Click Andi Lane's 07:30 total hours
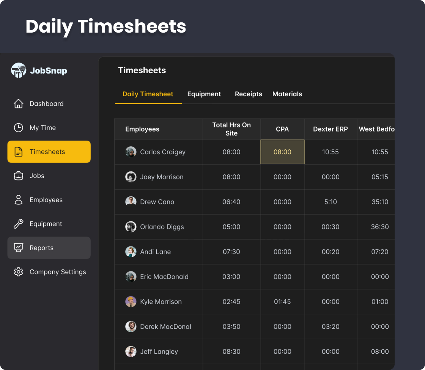Screen dimensions: 425x370 231,252
